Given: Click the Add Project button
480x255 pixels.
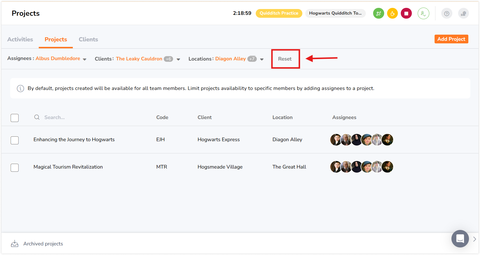Looking at the screenshot, I should (x=451, y=39).
